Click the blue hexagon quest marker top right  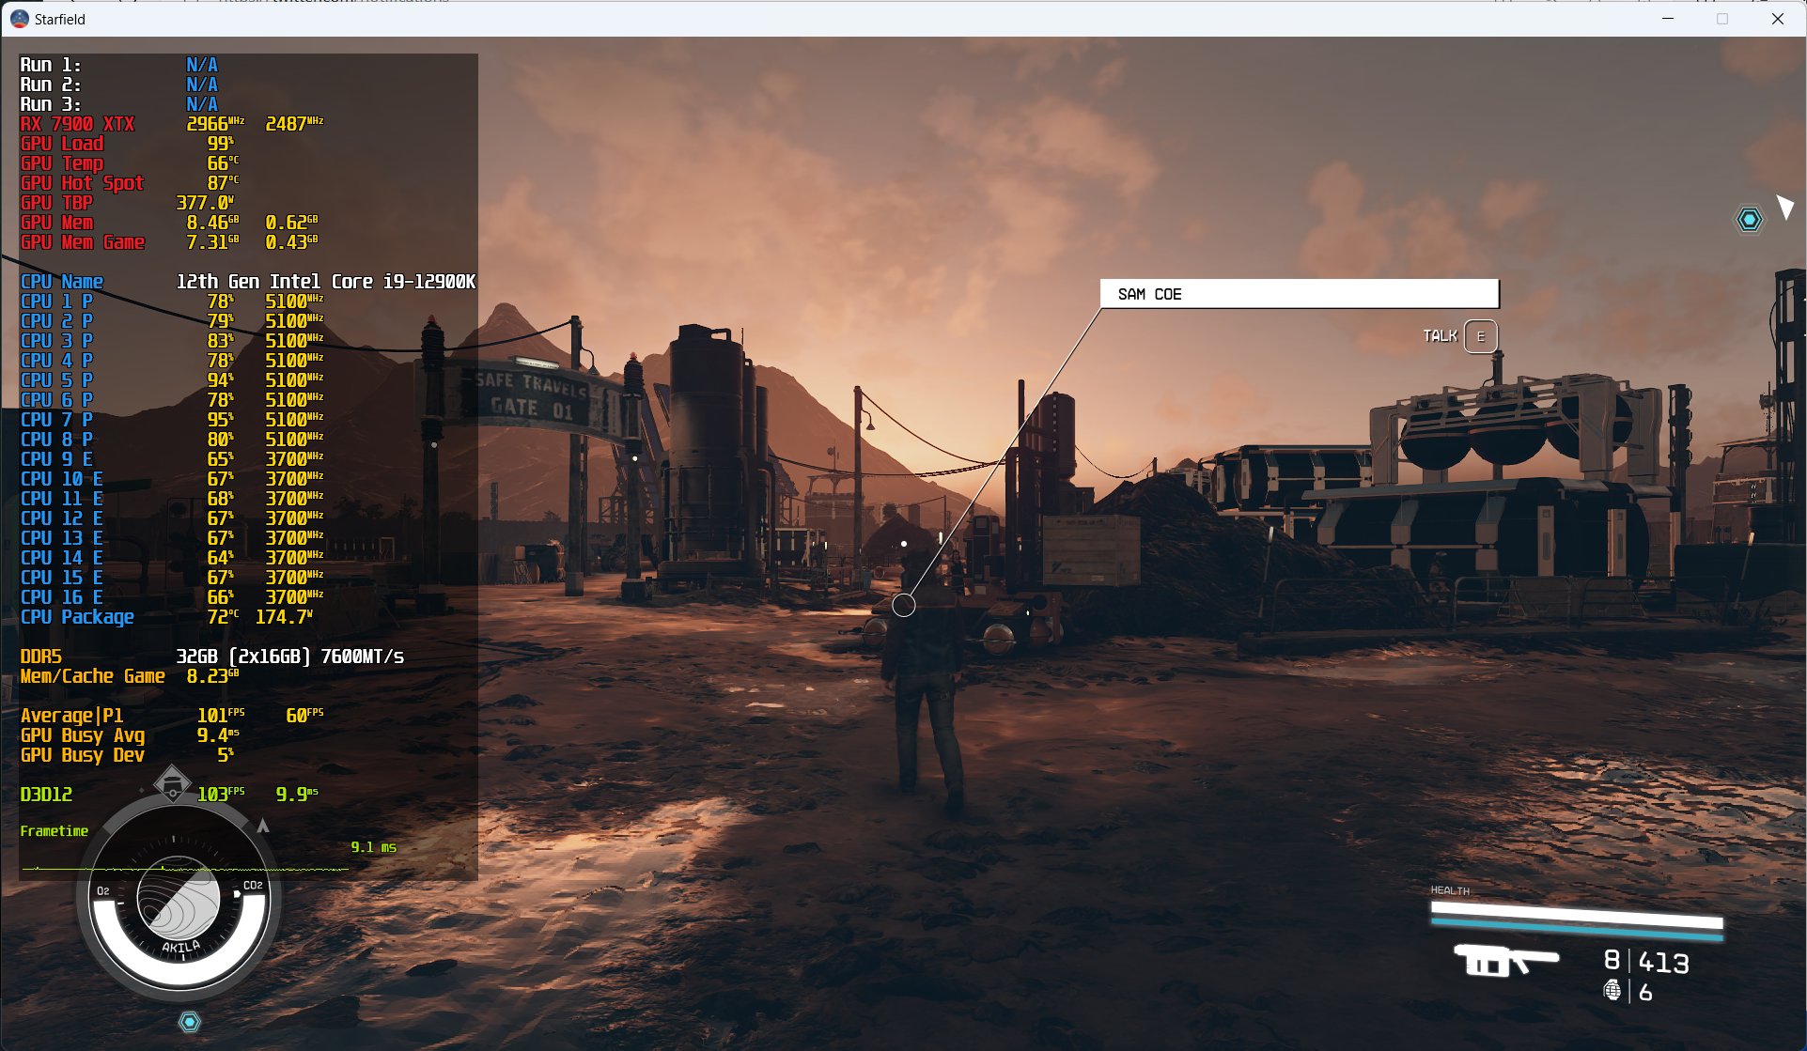click(1749, 220)
